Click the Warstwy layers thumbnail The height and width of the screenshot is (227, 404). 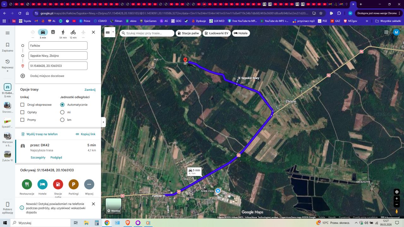coord(114,206)
